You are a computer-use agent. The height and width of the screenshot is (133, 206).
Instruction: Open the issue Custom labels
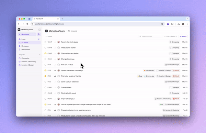pyautogui.click(x=66, y=87)
